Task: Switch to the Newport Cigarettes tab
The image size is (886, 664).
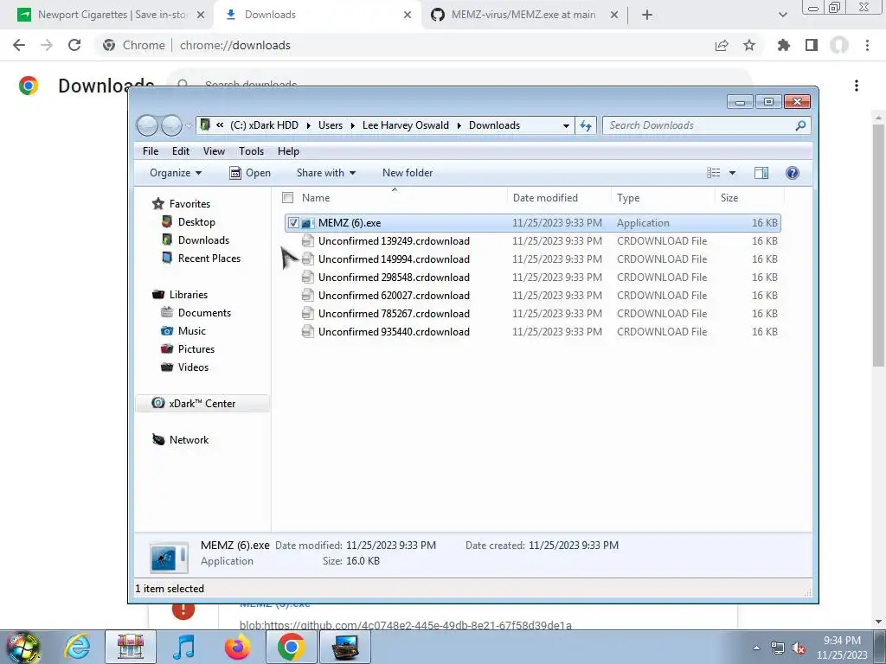Action: click(x=111, y=15)
